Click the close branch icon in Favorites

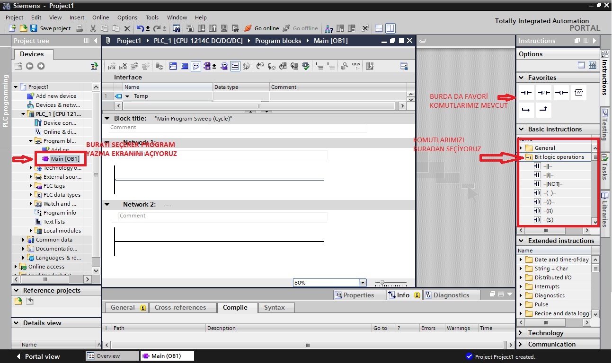click(x=544, y=110)
